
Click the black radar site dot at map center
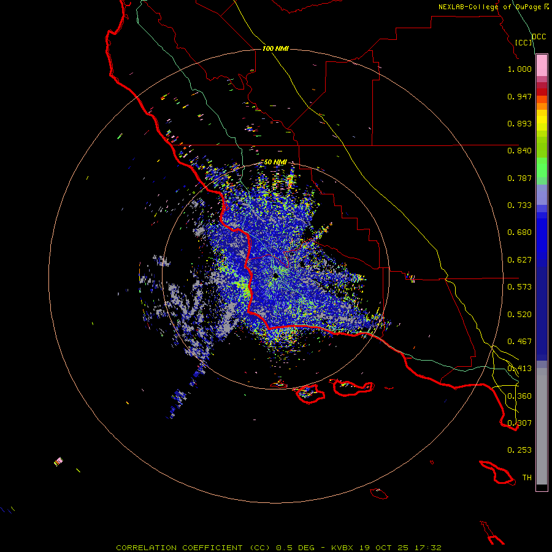275,277
